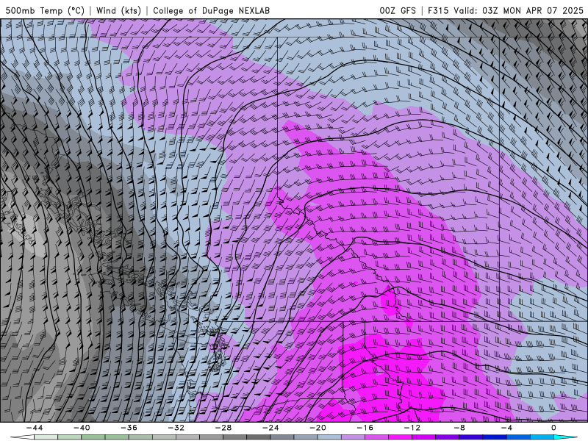Click the -32 colorbar label
Image resolution: width=588 pixels, height=441 pixels.
tap(176, 428)
